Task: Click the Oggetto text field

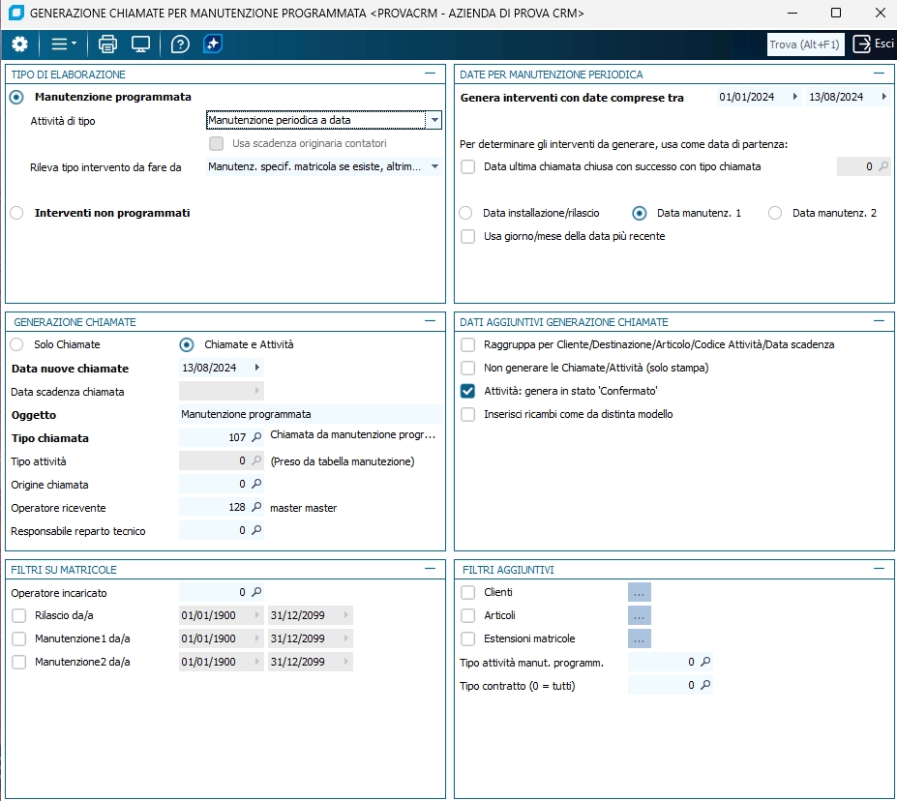Action: 310,414
